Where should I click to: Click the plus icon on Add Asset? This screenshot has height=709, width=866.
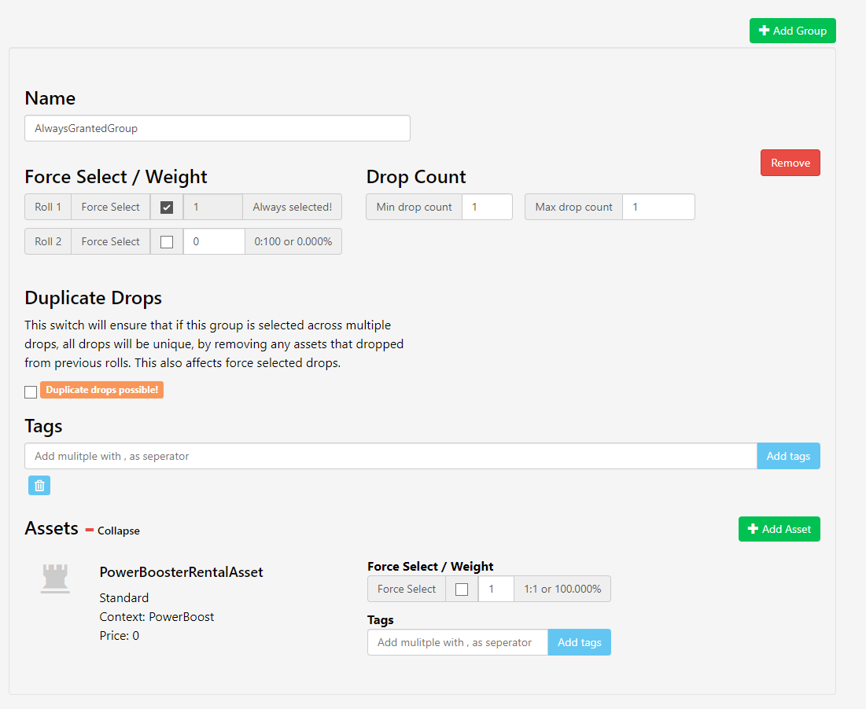pos(753,529)
